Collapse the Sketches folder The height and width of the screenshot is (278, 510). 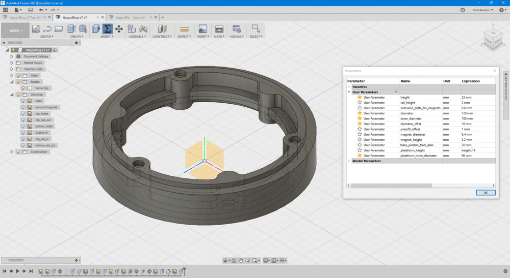(x=12, y=95)
